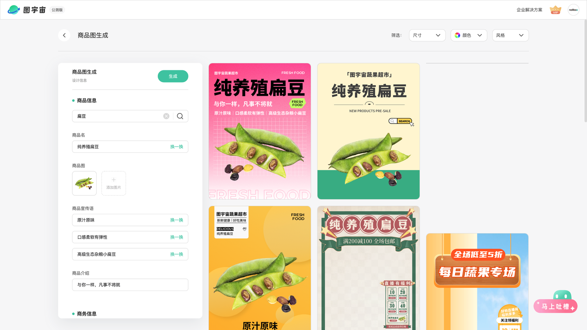Screen dimensions: 587x330
Task: Click the 设计信息 subtitle text
Action: pyautogui.click(x=79, y=81)
